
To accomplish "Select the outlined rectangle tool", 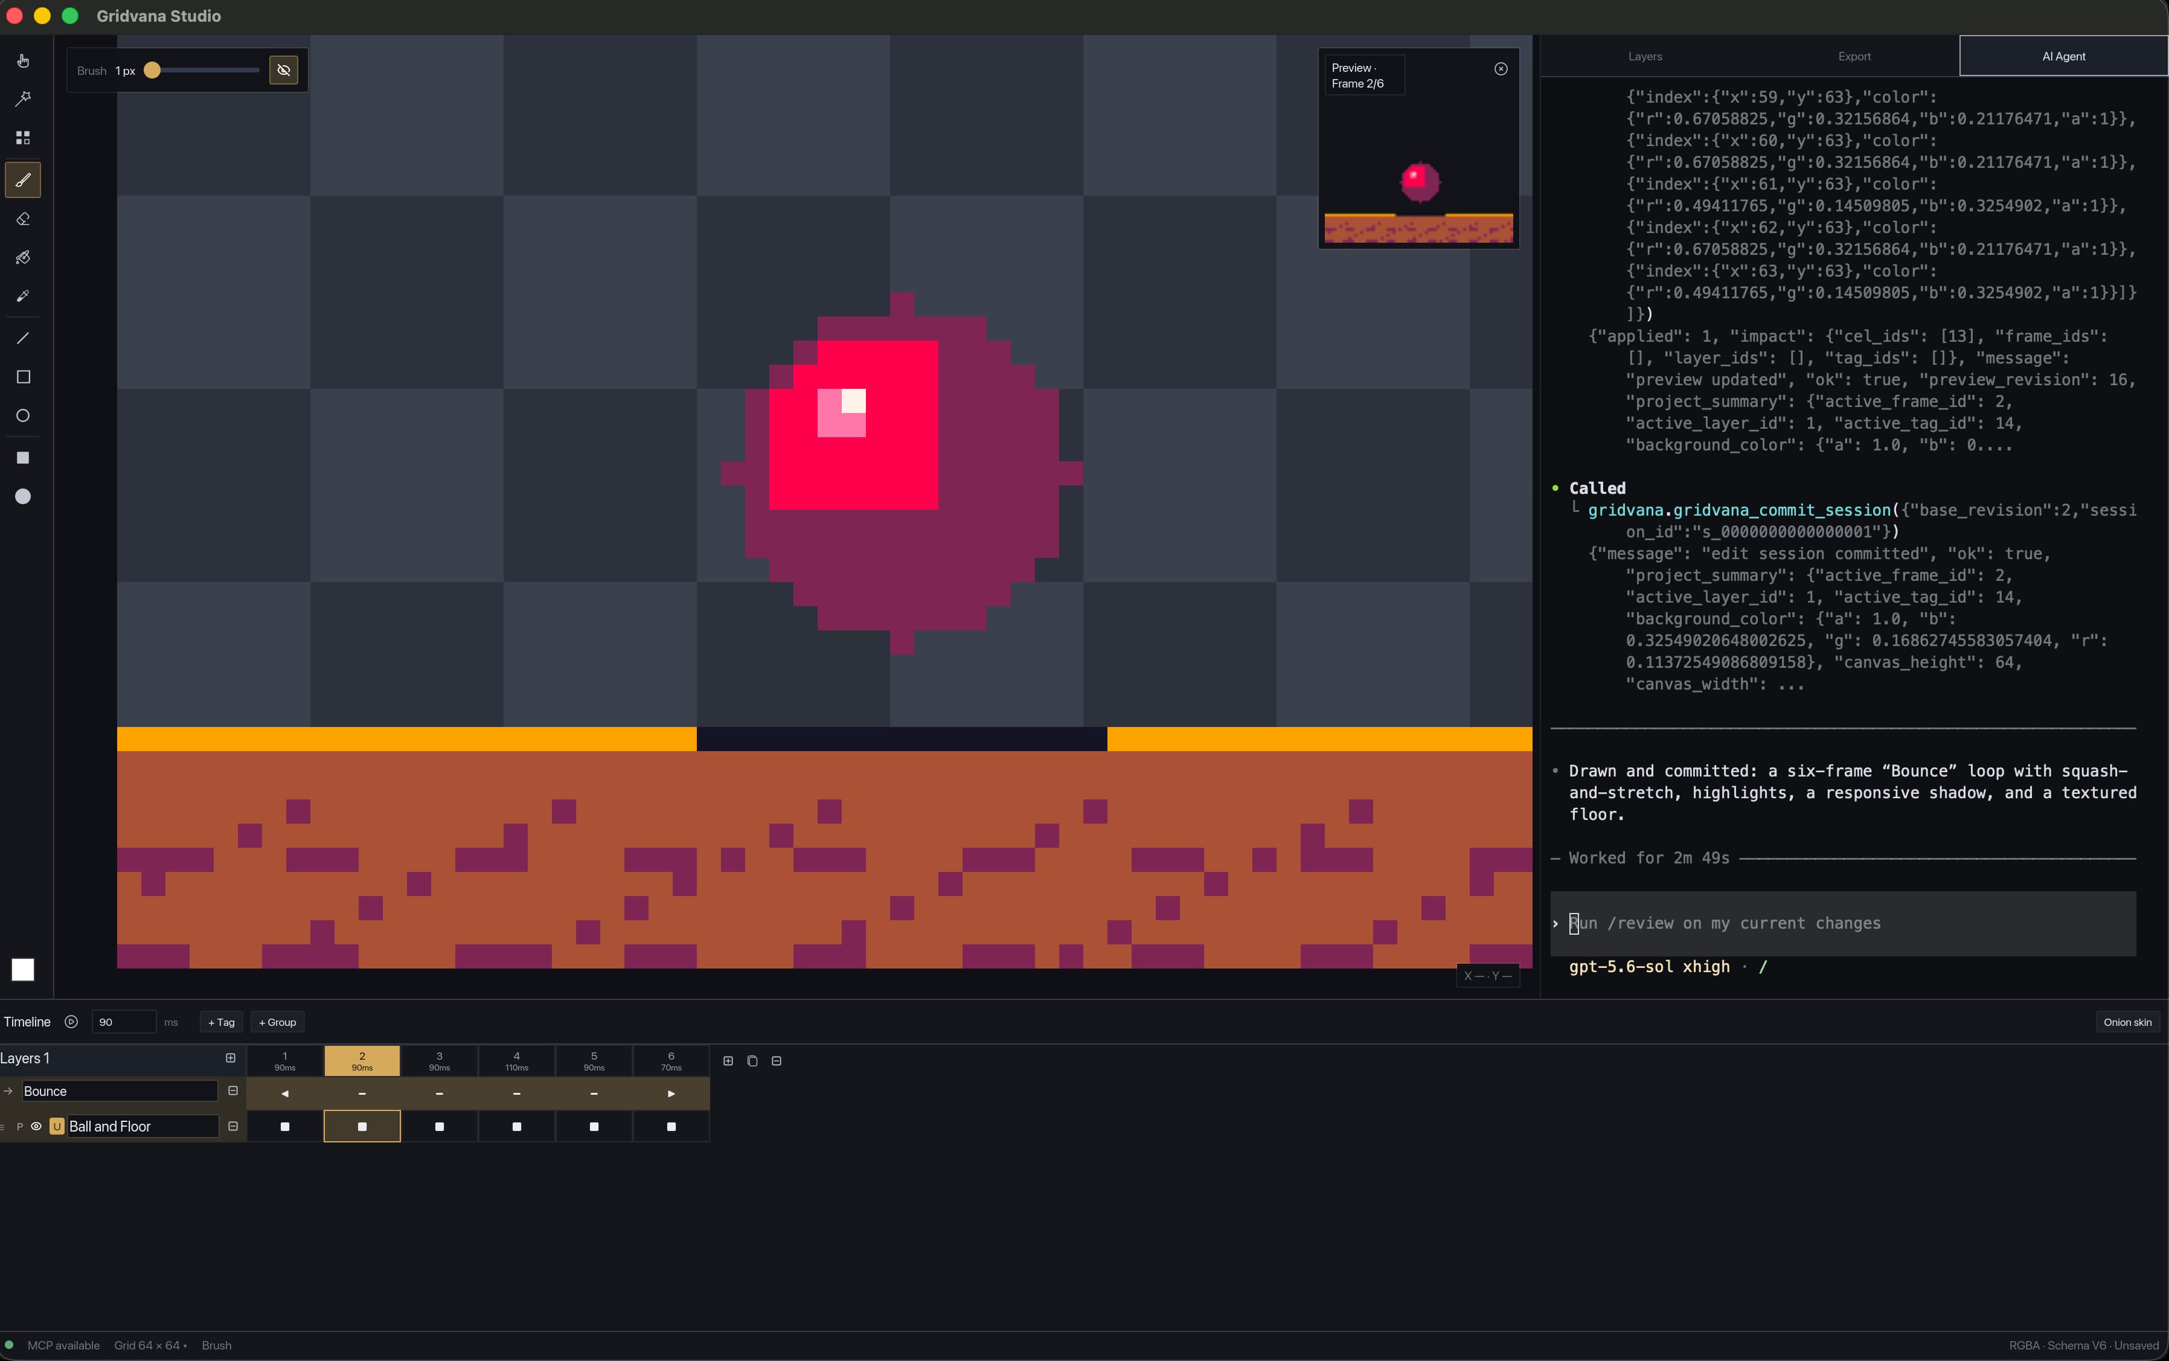I will [x=24, y=377].
